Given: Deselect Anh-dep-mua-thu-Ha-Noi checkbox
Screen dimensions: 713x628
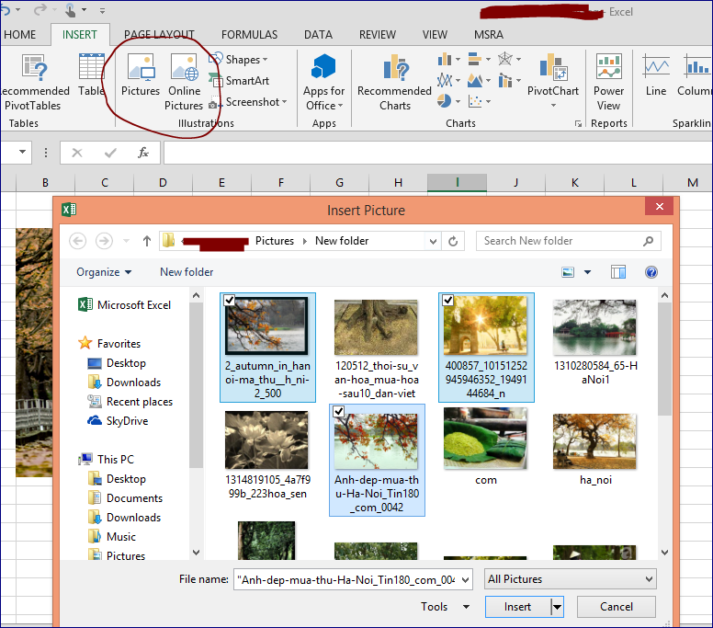Looking at the screenshot, I should 338,411.
